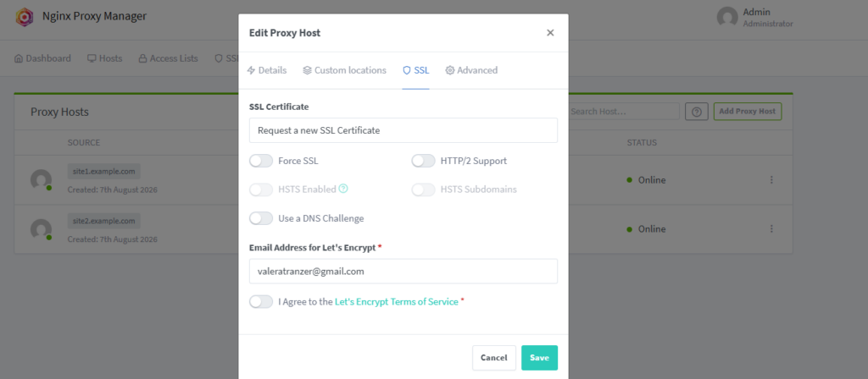Open the Hosts navigation menu

pyautogui.click(x=104, y=58)
